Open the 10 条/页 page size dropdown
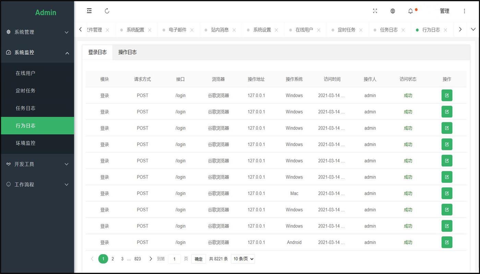480x274 pixels. click(243, 259)
